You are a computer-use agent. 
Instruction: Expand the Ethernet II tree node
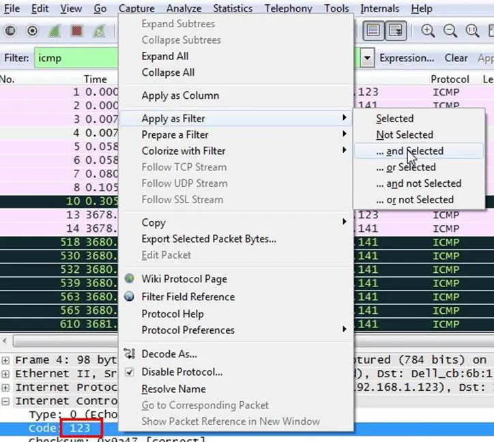click(x=6, y=374)
